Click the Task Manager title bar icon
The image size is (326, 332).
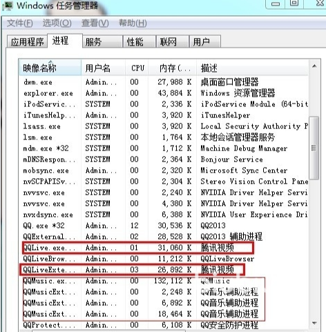[x=8, y=6]
